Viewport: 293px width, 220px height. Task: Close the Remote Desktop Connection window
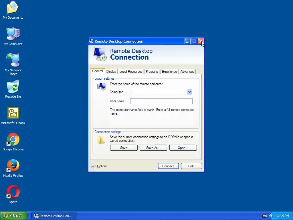pyautogui.click(x=201, y=41)
